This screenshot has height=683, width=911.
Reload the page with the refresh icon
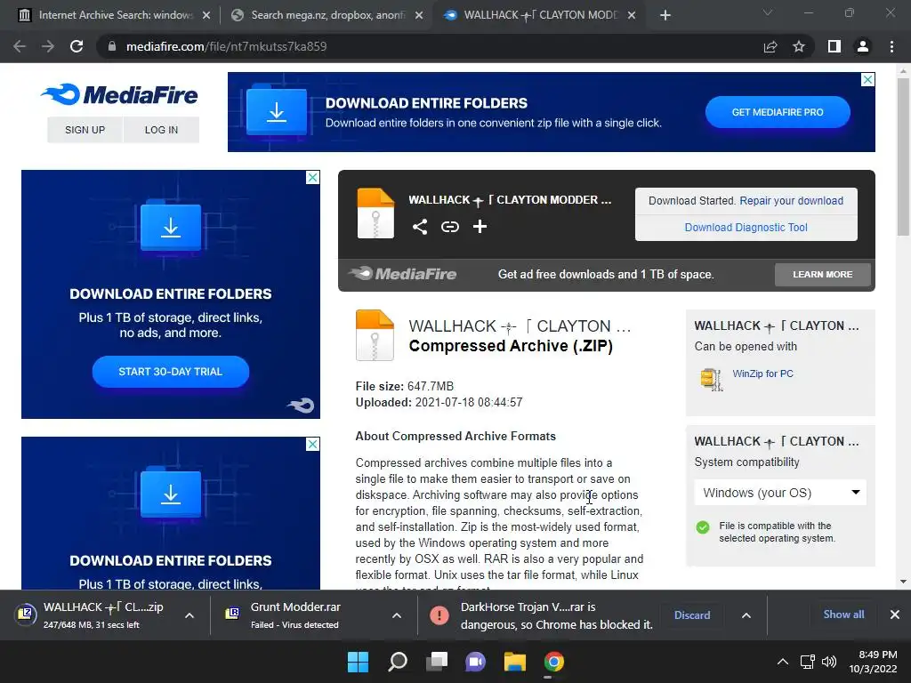click(77, 46)
